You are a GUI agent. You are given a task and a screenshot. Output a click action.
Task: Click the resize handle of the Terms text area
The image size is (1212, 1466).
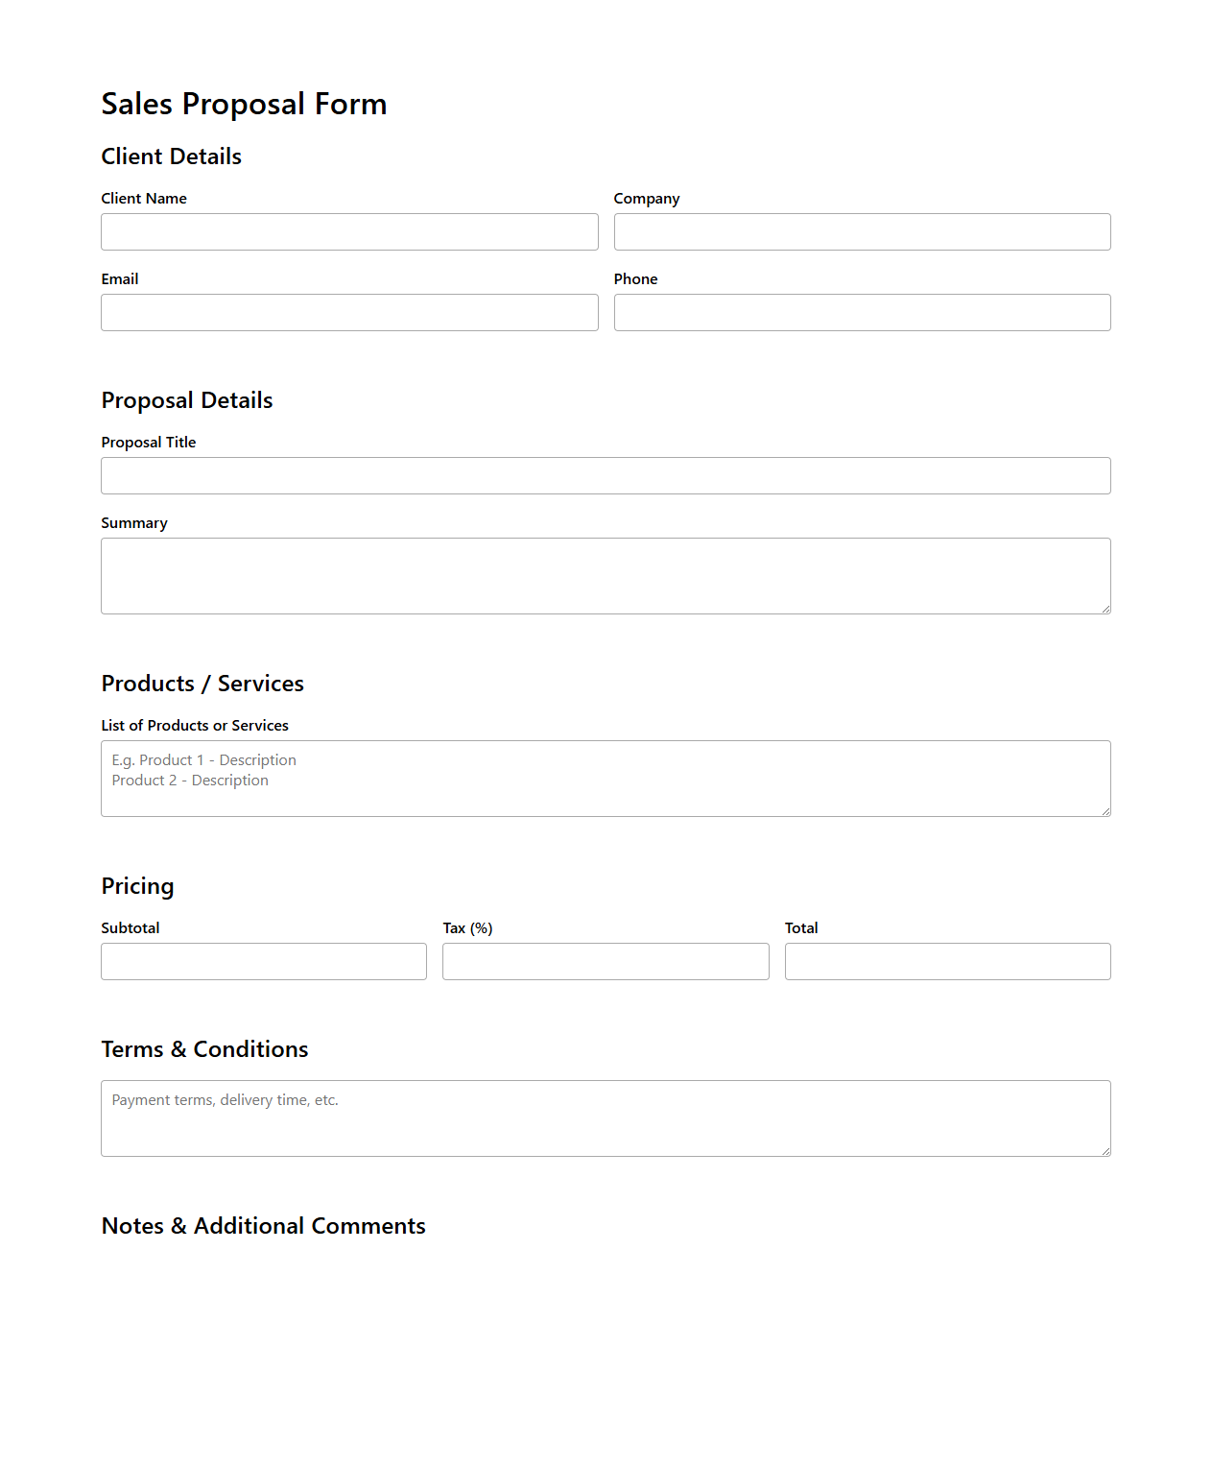pos(1105,1151)
